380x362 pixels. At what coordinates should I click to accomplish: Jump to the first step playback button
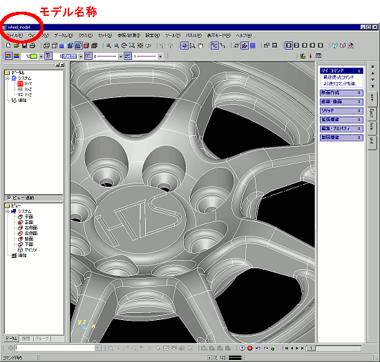[x=287, y=348]
